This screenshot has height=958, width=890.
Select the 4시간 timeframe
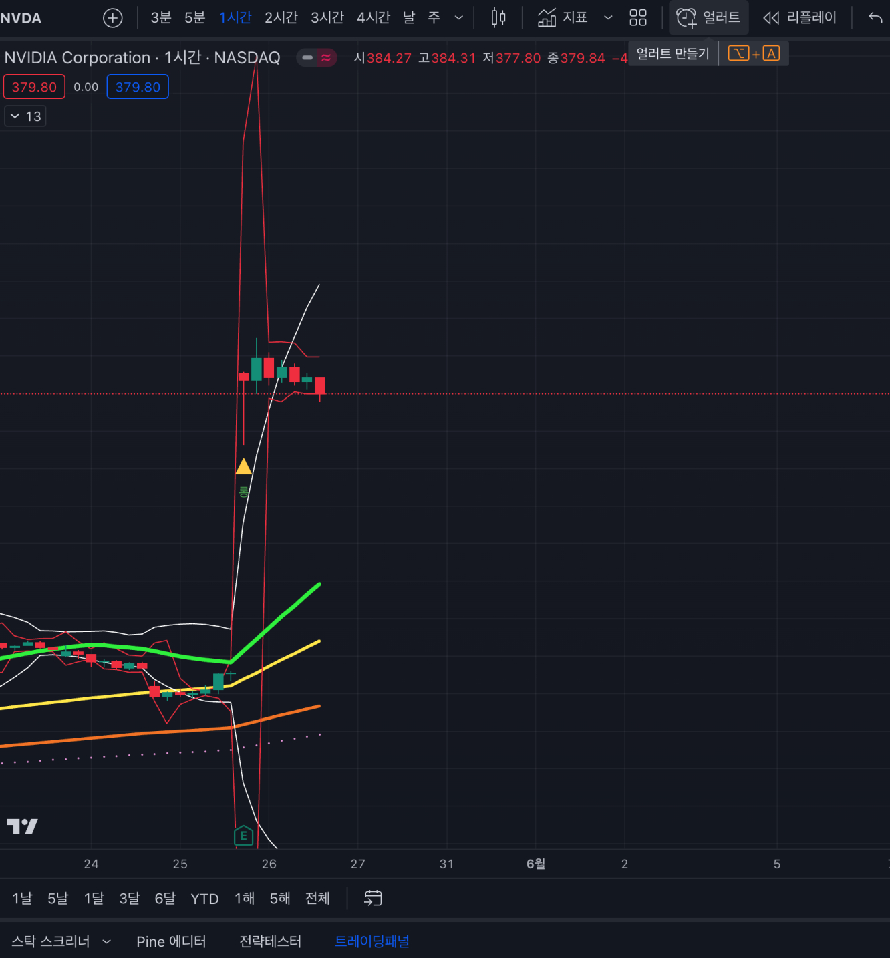click(x=374, y=18)
